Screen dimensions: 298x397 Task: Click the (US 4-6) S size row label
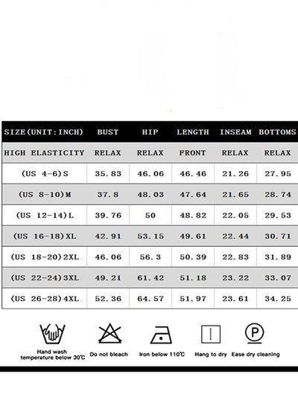[x=45, y=174]
